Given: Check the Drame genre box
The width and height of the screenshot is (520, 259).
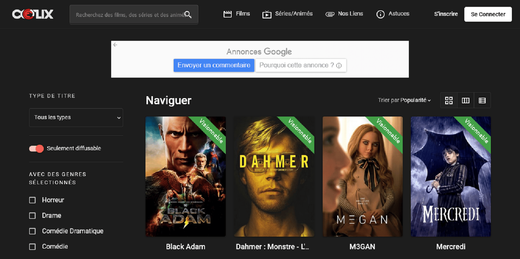Looking at the screenshot, I should [x=32, y=216].
